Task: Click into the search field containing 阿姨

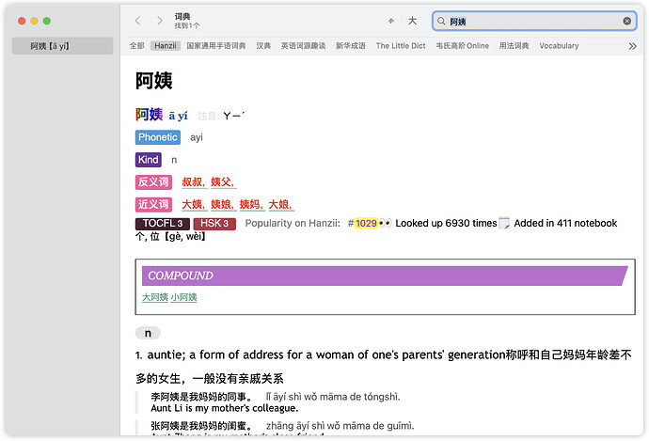Action: click(534, 21)
